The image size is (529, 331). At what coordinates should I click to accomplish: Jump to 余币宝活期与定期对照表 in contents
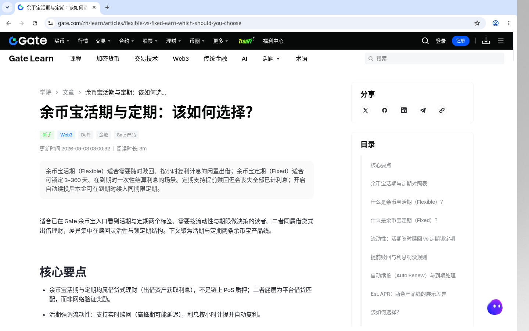pyautogui.click(x=399, y=184)
